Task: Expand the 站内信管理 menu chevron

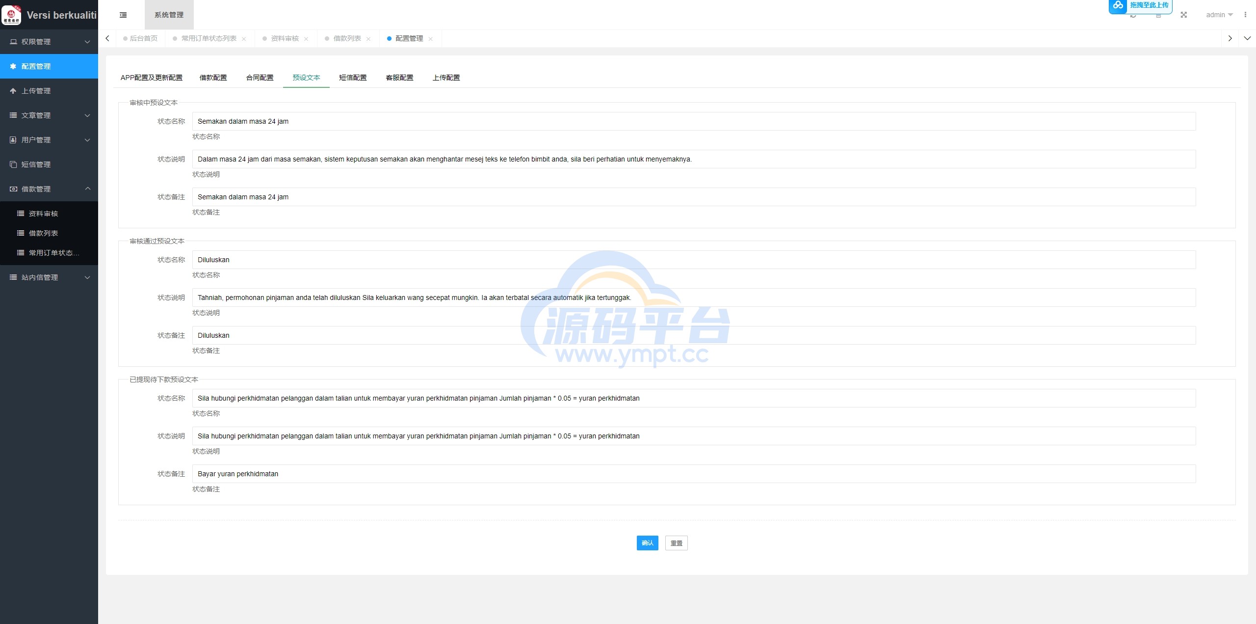Action: click(x=87, y=277)
